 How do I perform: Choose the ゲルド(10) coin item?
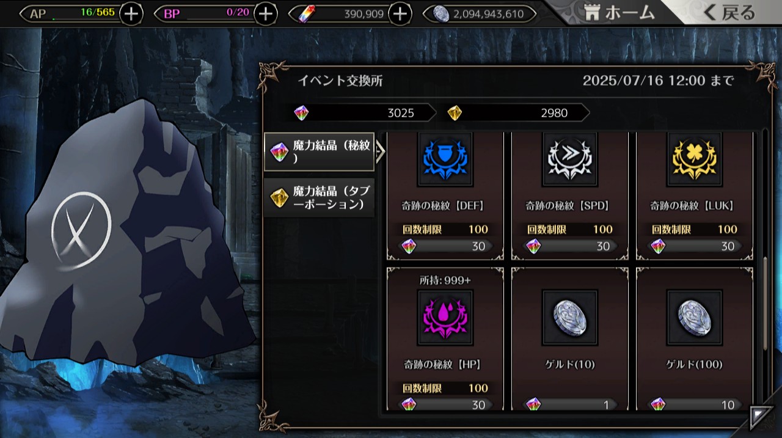point(569,318)
